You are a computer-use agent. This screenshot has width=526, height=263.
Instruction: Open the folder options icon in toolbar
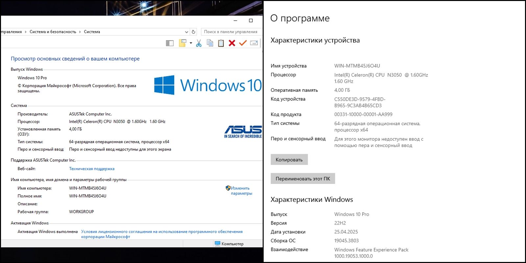(182, 43)
